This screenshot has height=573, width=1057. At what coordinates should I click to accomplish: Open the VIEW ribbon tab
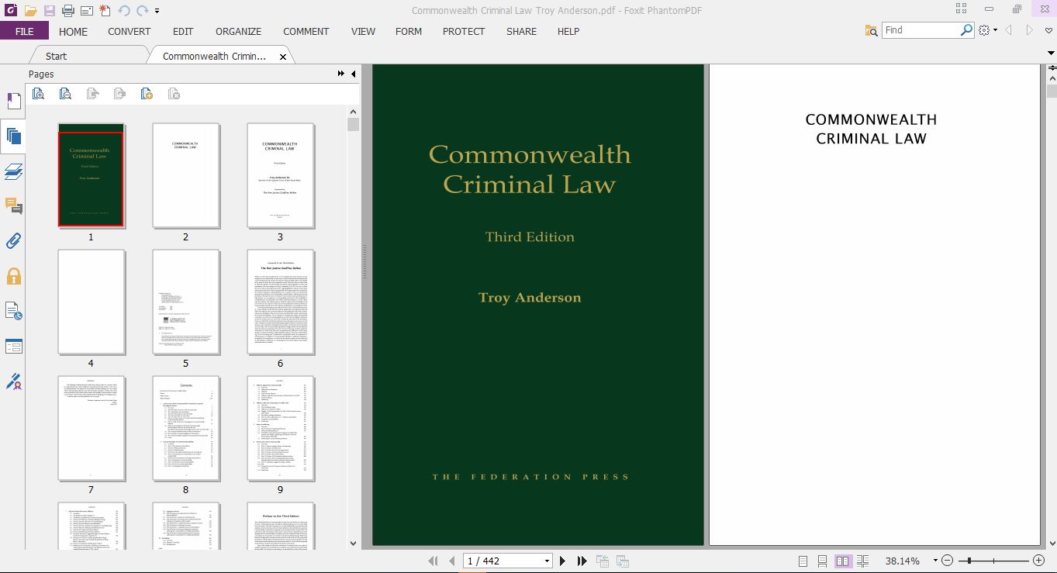[363, 31]
